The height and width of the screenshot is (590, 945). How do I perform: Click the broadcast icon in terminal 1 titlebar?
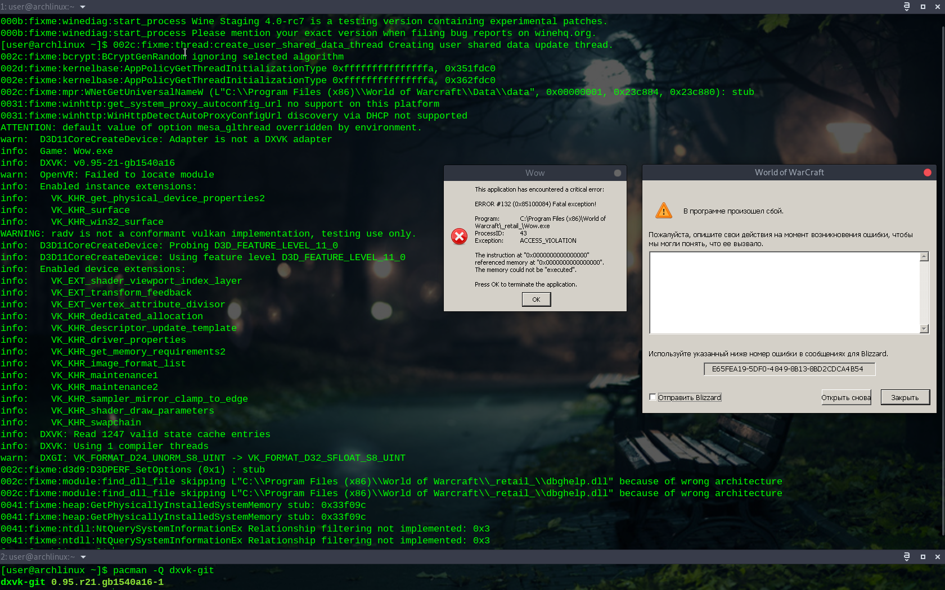click(x=907, y=7)
